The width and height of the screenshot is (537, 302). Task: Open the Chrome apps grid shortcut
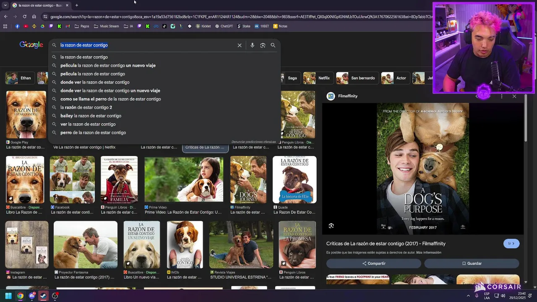pyautogui.click(x=5, y=26)
